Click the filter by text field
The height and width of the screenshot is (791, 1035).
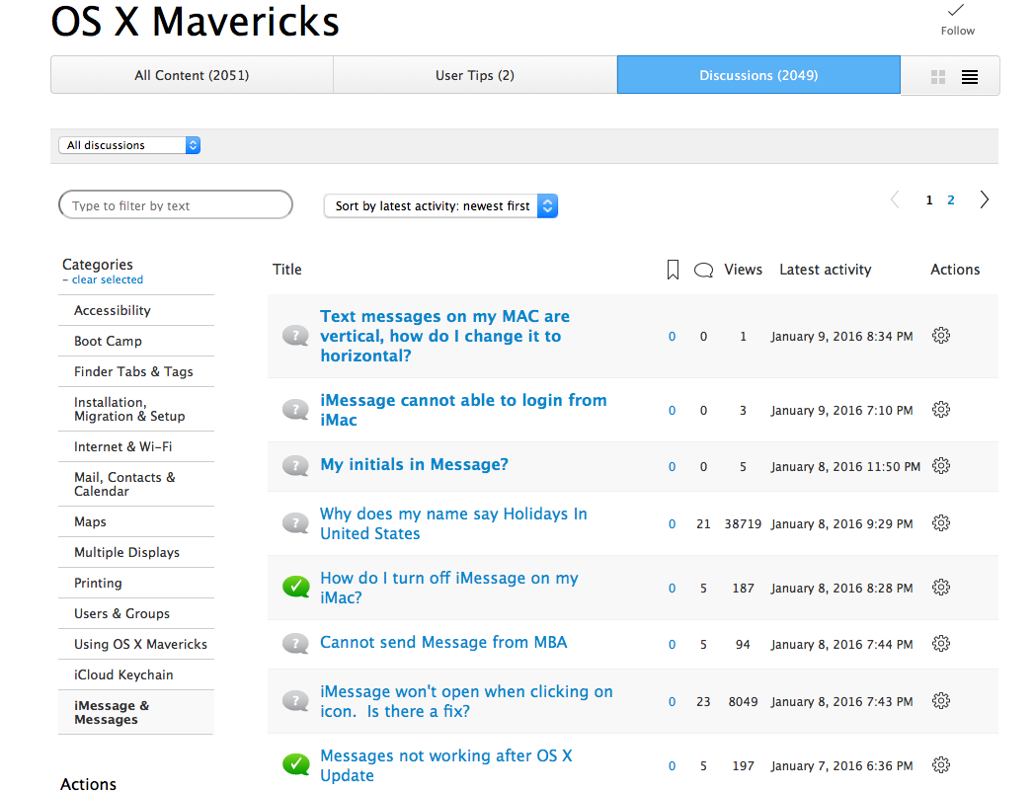[x=176, y=205]
